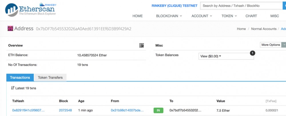
Task: Click the From column header
Action: 115,101
